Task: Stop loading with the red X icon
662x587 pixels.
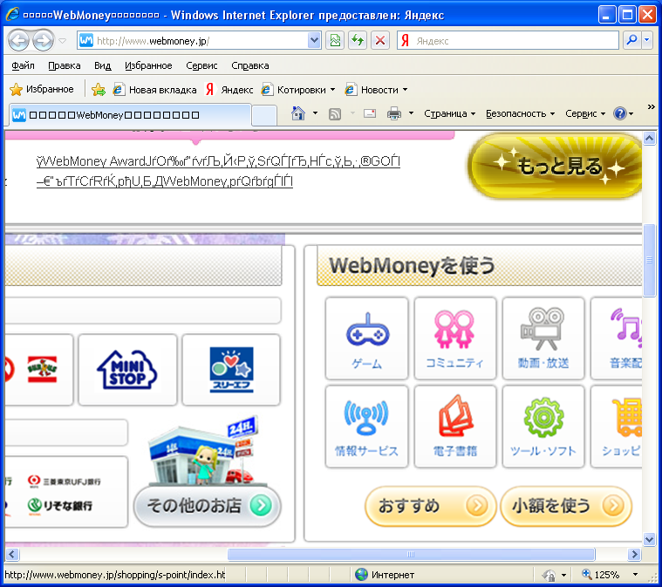Action: coord(380,40)
